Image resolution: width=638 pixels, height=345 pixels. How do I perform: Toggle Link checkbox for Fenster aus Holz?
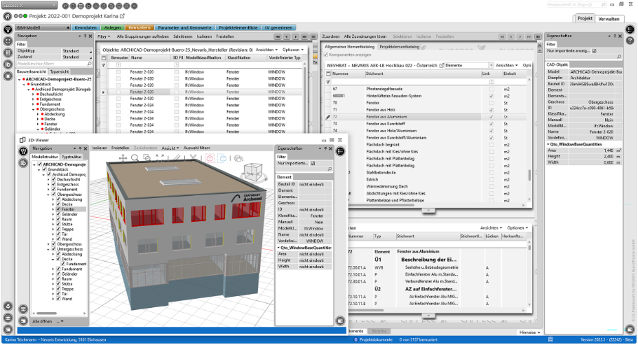tap(491, 110)
